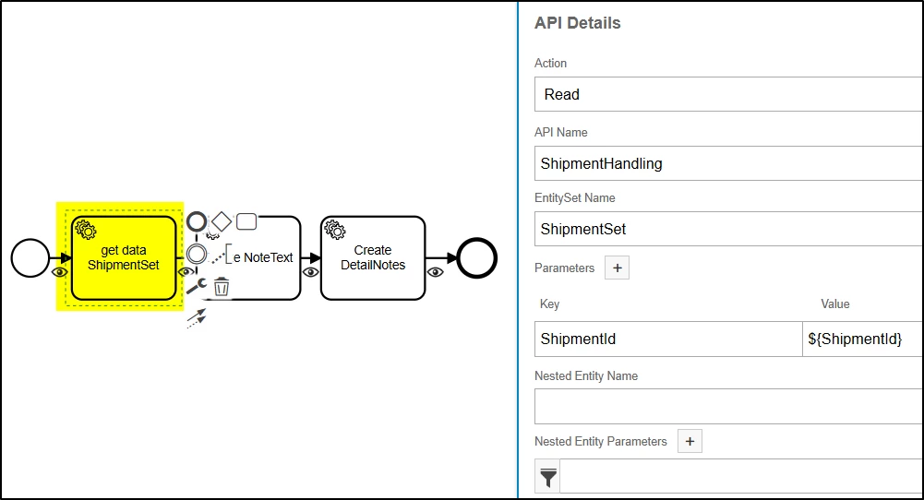The height and width of the screenshot is (500, 924).
Task: Add a new parameter with the plus button
Action: pos(618,268)
